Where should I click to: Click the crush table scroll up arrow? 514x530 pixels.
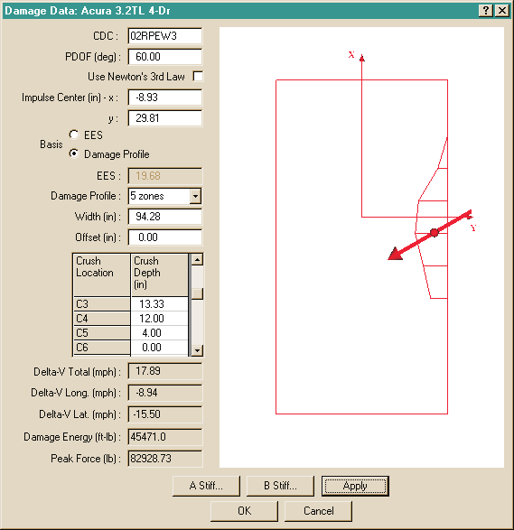click(197, 260)
